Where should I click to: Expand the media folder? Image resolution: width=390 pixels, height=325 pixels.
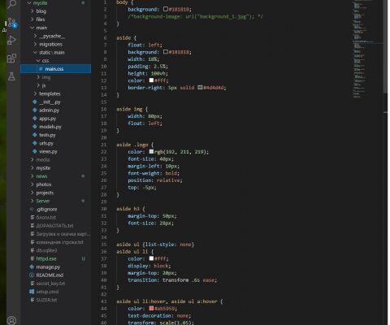click(32, 159)
